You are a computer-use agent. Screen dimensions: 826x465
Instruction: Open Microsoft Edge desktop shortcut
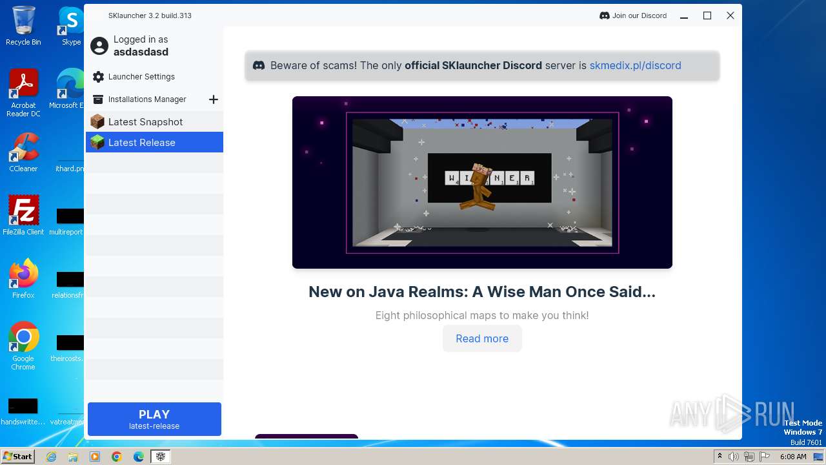pos(68,89)
